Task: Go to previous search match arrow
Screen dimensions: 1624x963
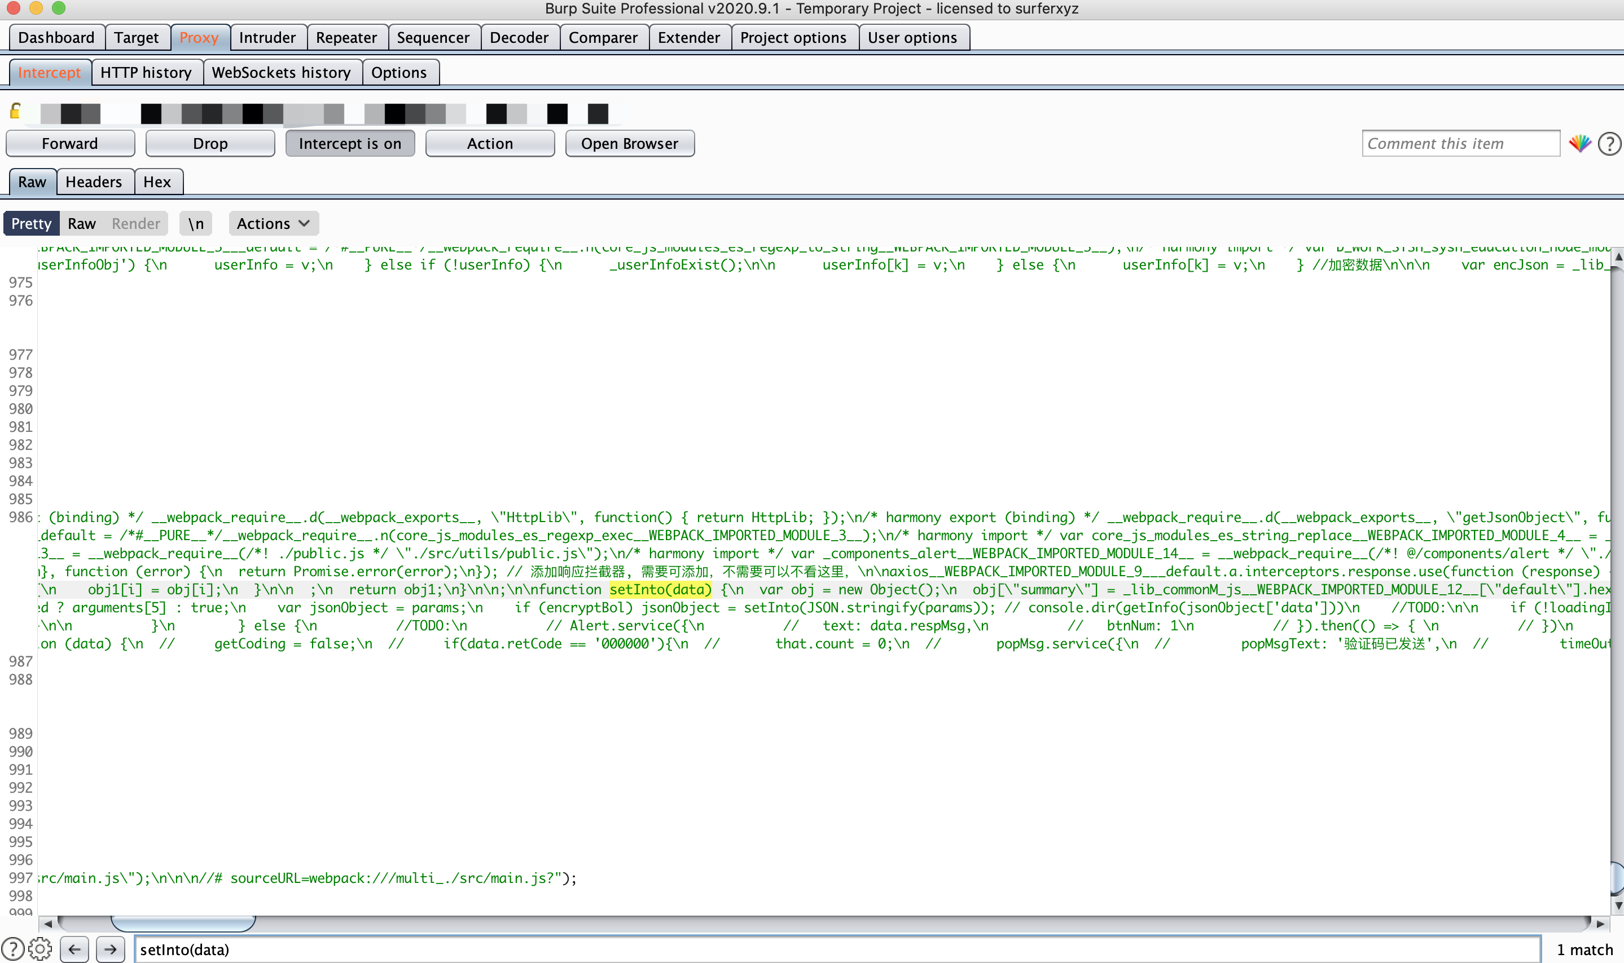Action: [74, 949]
